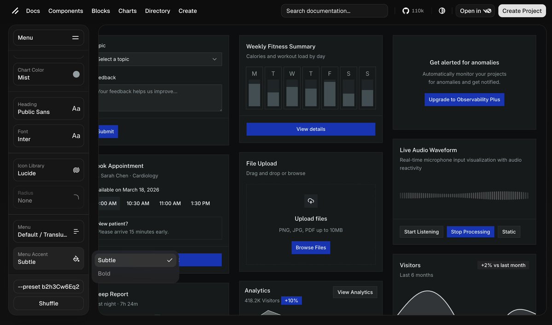Click the +10% analytics badge
Screen dimensions: 552x325
coord(291,301)
